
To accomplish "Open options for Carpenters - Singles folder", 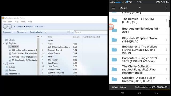I will coord(166,59).
